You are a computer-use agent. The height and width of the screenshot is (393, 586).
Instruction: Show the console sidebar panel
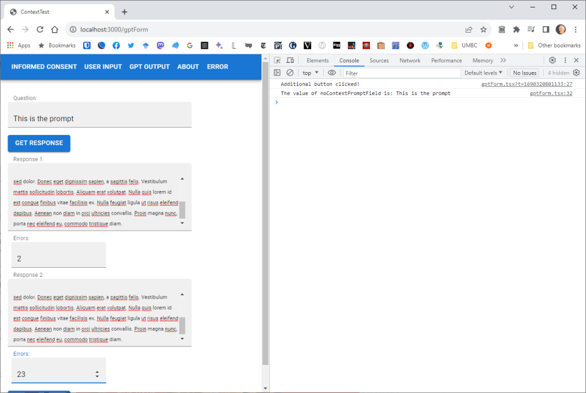click(277, 73)
